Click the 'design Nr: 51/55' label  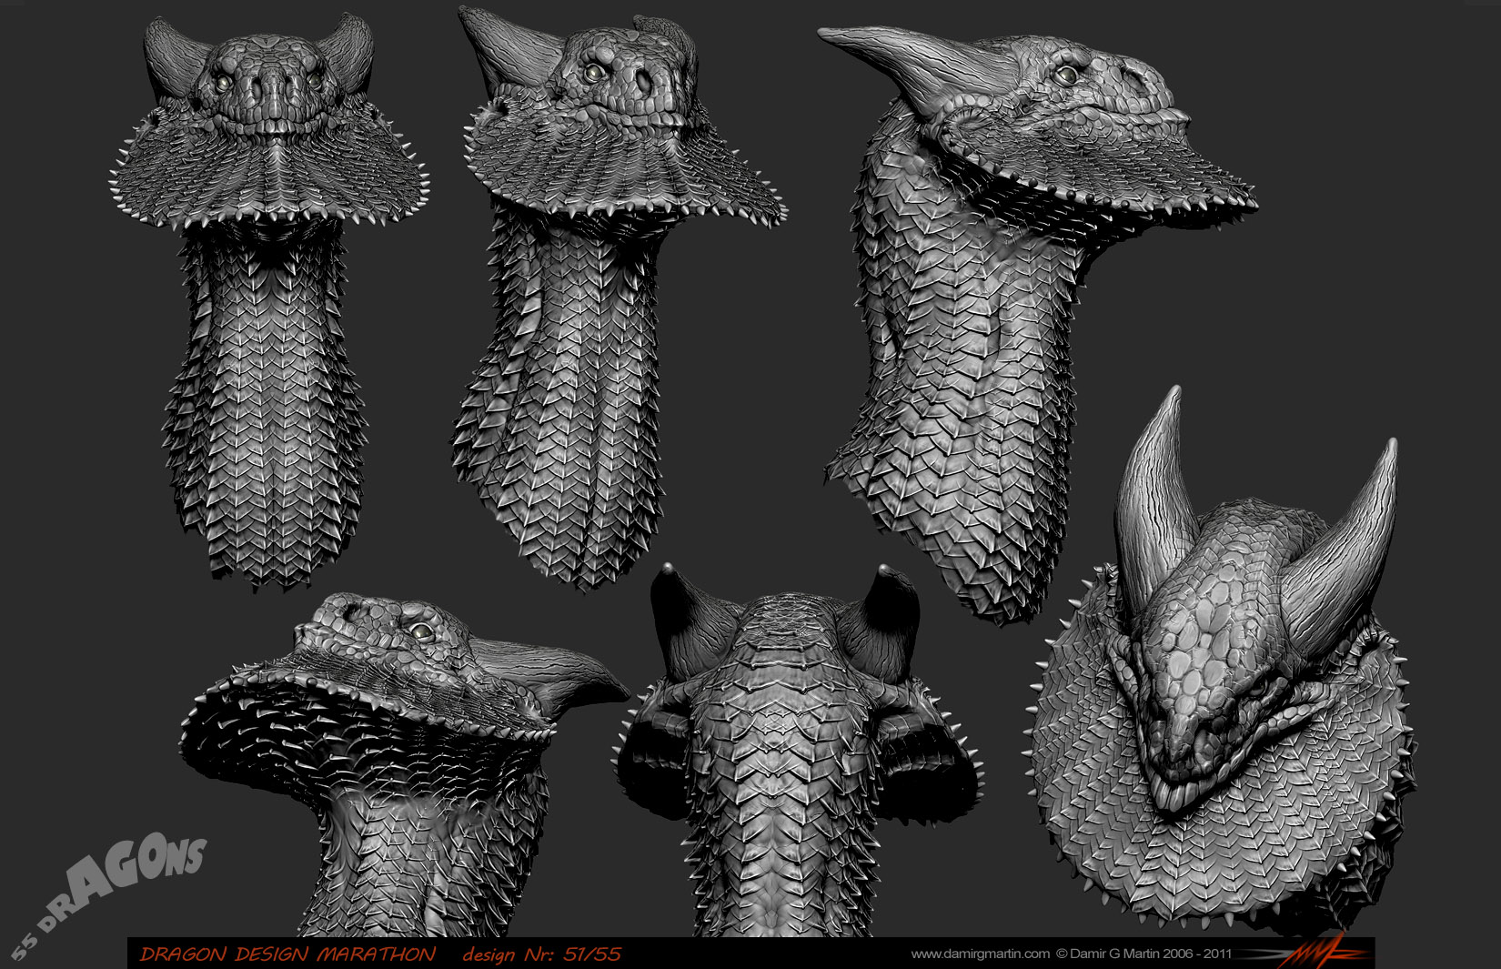pos(541,954)
